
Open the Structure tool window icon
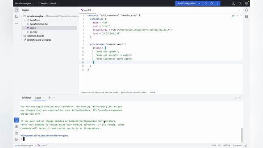[16, 16]
